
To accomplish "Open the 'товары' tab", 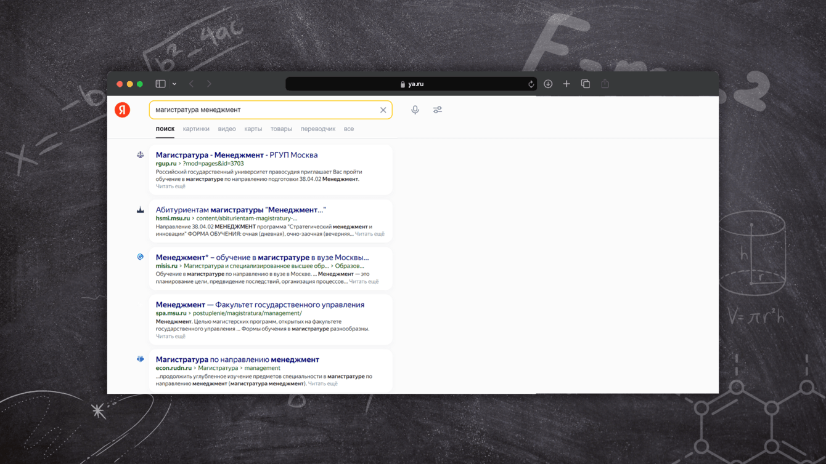I will pyautogui.click(x=281, y=129).
